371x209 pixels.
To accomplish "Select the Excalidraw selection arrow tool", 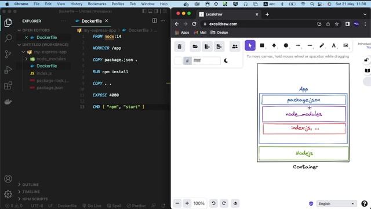I will point(250,45).
